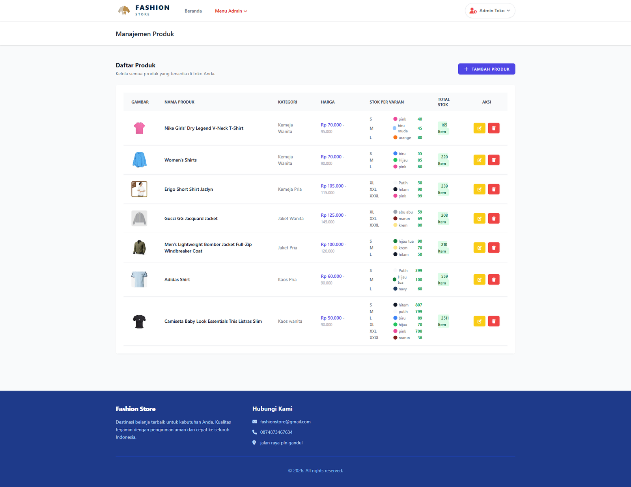Click the Manajemen Produk page title
Screen dimensions: 631x487
[145, 34]
